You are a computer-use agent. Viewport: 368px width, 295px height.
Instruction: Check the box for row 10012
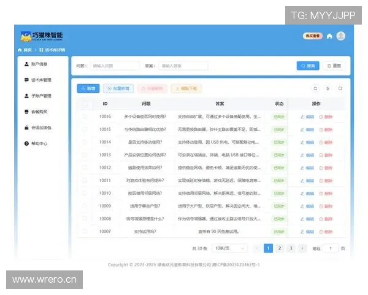(x=85, y=167)
